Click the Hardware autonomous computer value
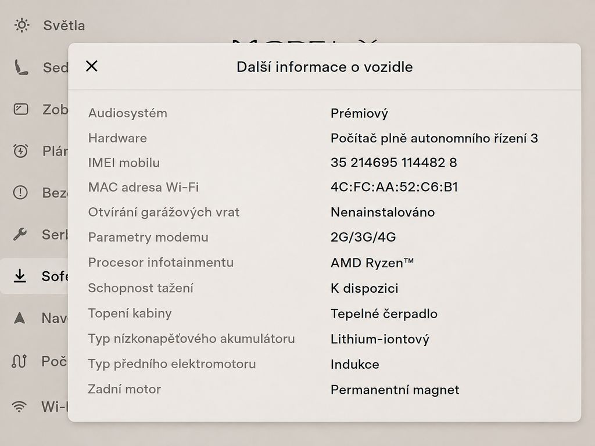Viewport: 595px width, 446px height. 434,138
